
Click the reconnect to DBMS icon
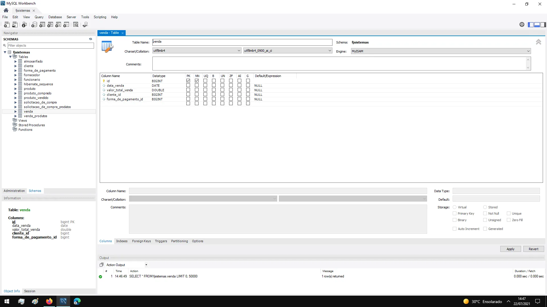(x=85, y=25)
